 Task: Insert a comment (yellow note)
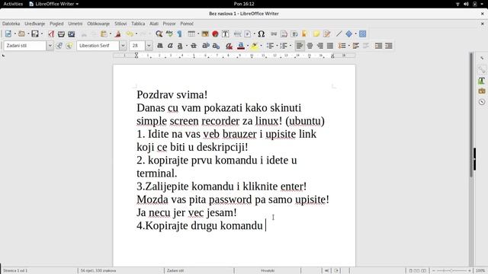(x=316, y=33)
